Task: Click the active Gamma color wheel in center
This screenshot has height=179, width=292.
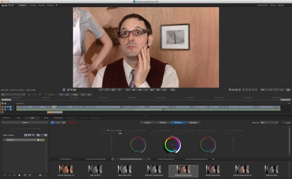Action: 172,145
